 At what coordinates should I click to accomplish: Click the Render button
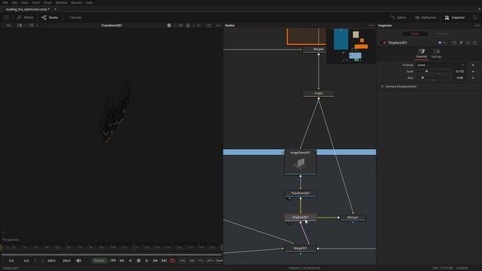pos(99,260)
